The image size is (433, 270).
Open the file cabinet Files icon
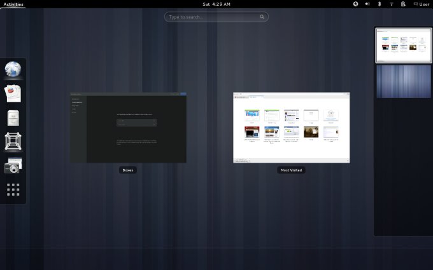point(13,118)
